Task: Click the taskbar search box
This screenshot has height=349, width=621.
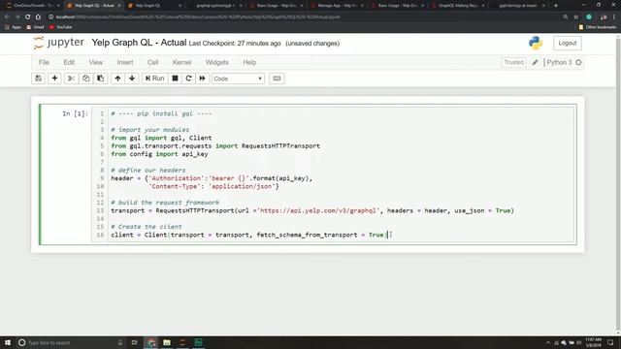Action: 71,342
